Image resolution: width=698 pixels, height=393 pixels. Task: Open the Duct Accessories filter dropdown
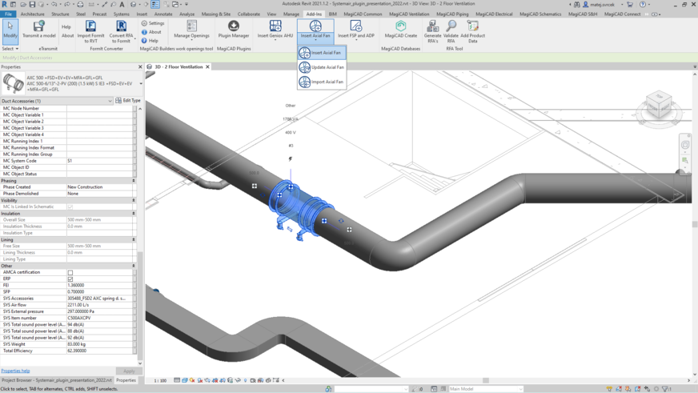click(x=110, y=101)
